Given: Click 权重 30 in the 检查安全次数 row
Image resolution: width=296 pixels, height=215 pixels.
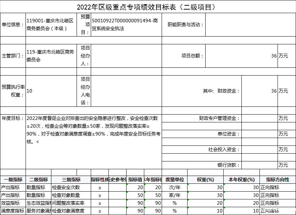Looking at the screenshot, I should (x=205, y=187).
